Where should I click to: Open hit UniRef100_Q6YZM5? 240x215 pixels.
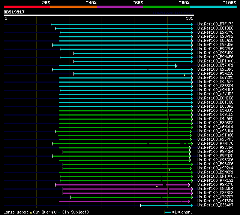pos(215,78)
